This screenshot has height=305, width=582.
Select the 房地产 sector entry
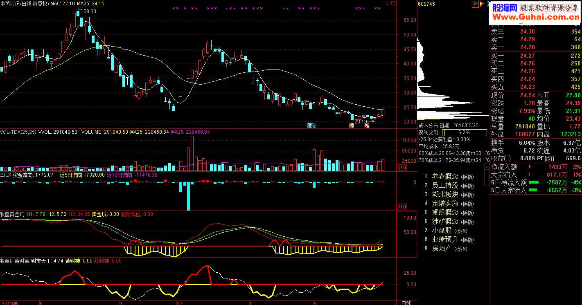tap(442, 249)
